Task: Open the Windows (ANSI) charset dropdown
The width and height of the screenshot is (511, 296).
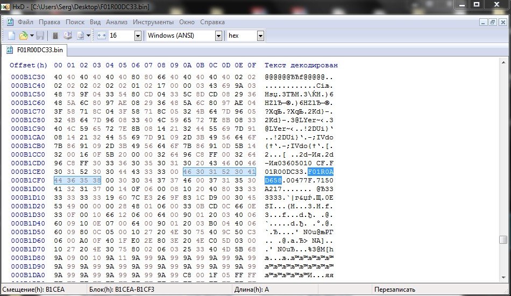Action: click(x=218, y=36)
